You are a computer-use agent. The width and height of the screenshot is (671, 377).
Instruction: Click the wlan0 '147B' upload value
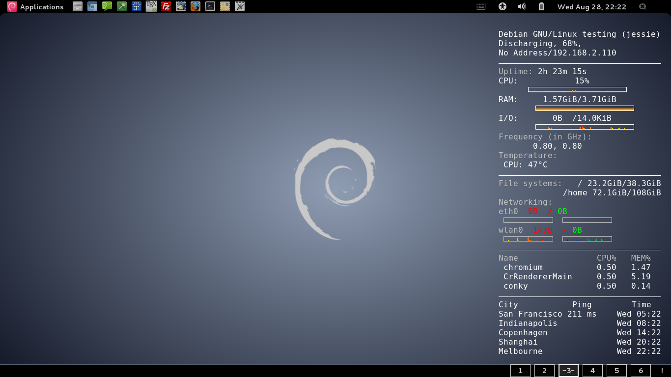[543, 230]
